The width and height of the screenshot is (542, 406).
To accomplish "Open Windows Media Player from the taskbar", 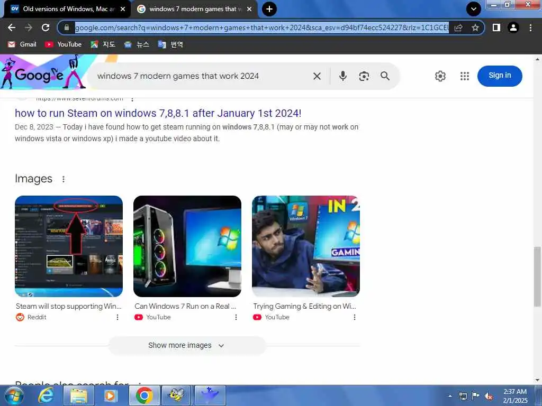I will click(111, 395).
